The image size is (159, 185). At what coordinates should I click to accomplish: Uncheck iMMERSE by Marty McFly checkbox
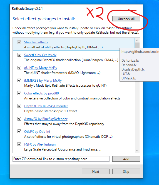click(19, 80)
